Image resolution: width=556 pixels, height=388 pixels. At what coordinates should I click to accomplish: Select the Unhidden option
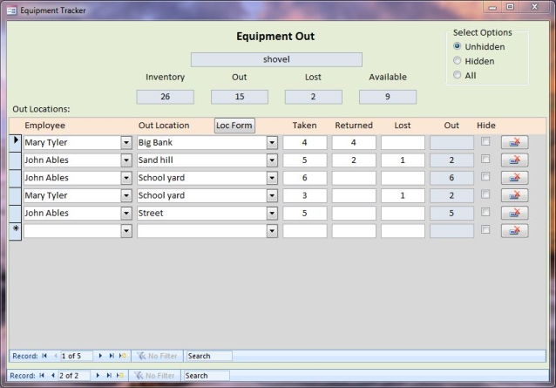coord(457,46)
